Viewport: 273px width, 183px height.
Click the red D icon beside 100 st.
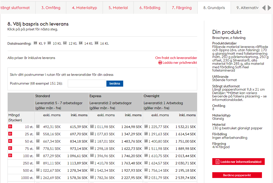tap(10, 156)
